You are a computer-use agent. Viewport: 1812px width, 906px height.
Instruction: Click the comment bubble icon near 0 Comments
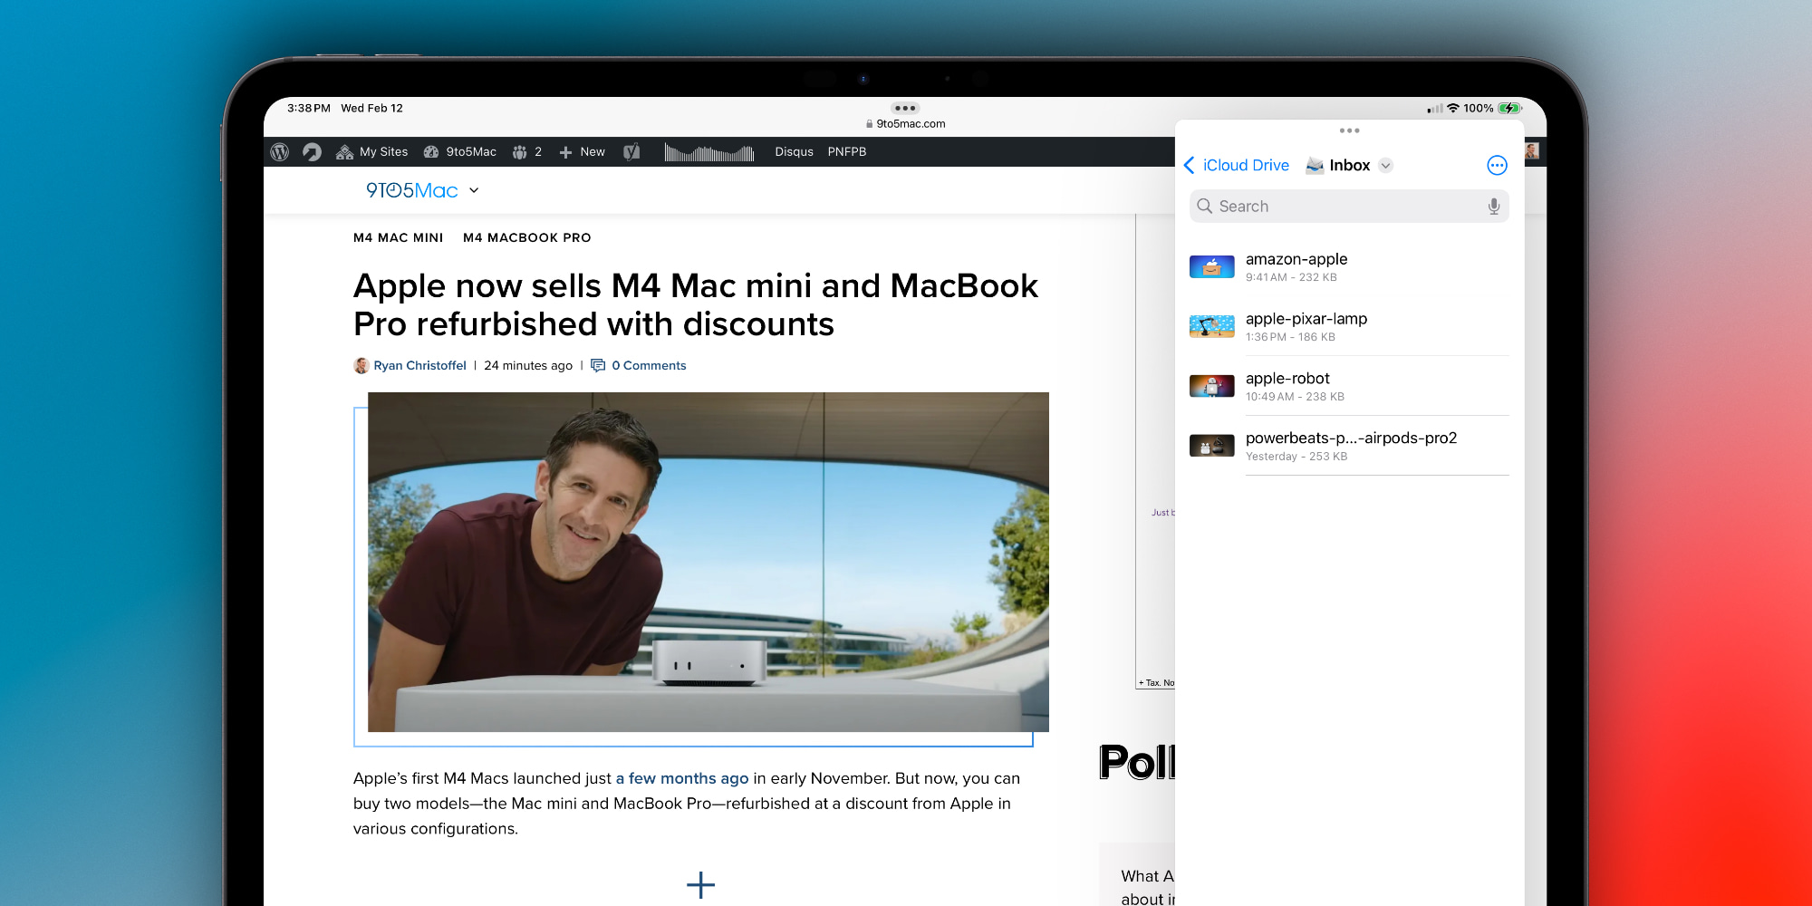(599, 365)
